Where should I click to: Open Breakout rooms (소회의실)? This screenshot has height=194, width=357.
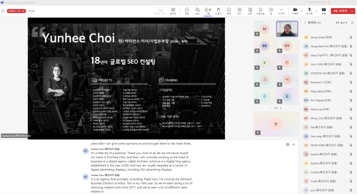coord(260,11)
